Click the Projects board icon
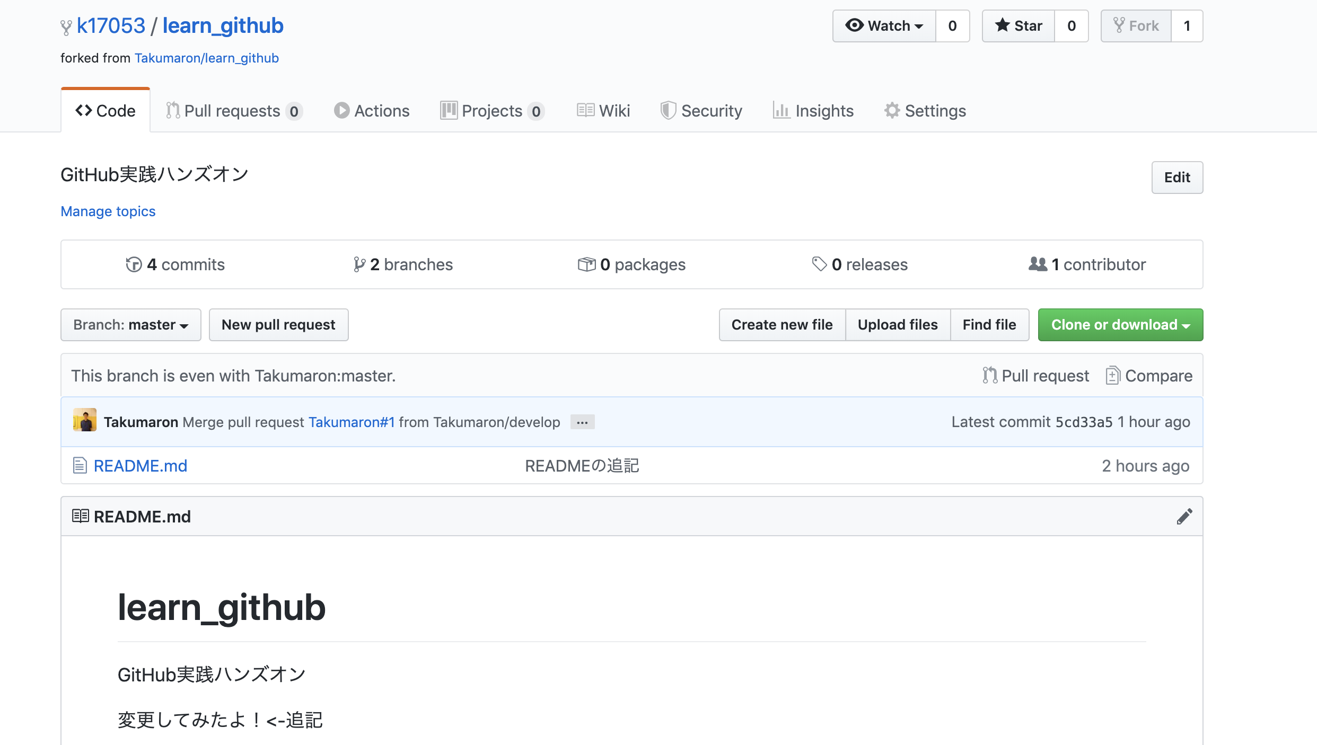This screenshot has height=745, width=1317. pos(449,110)
